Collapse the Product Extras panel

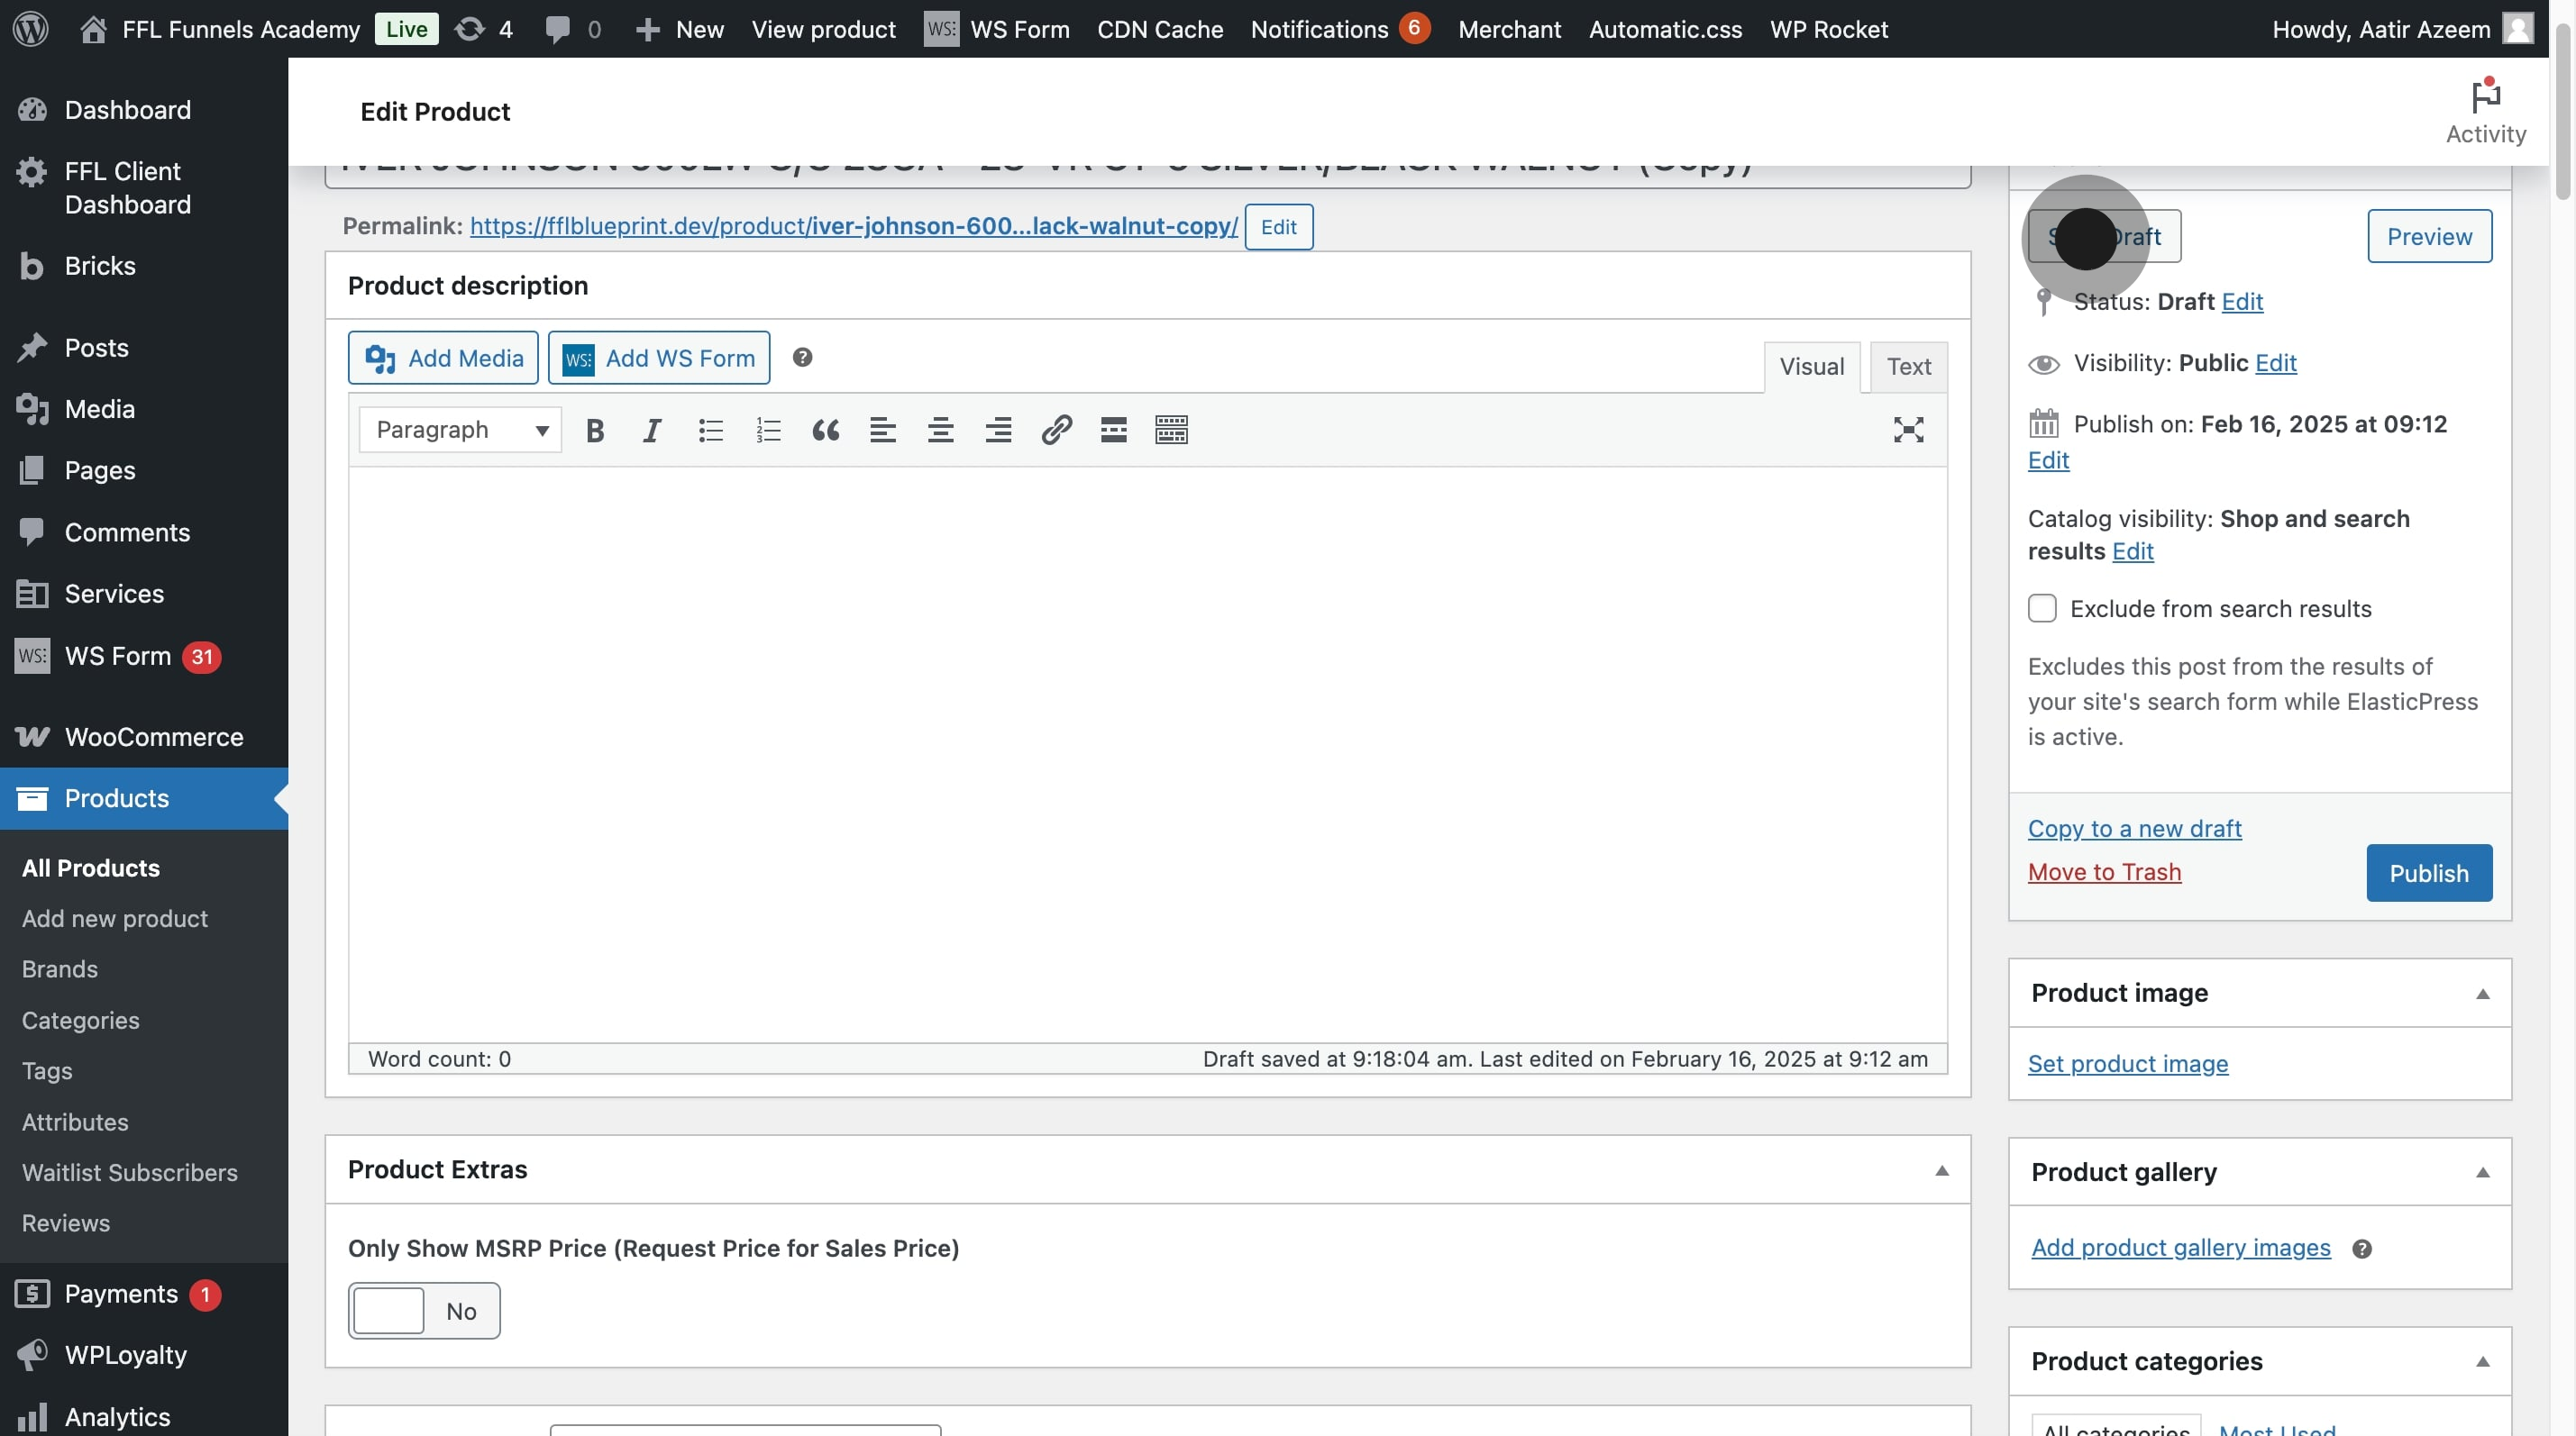tap(1941, 1170)
